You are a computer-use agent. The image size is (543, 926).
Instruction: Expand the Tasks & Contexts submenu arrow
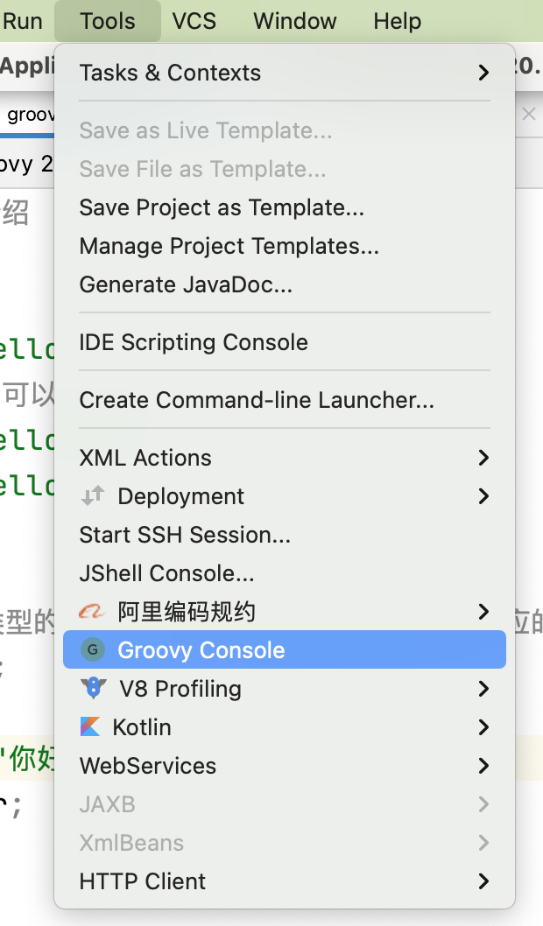pyautogui.click(x=483, y=73)
